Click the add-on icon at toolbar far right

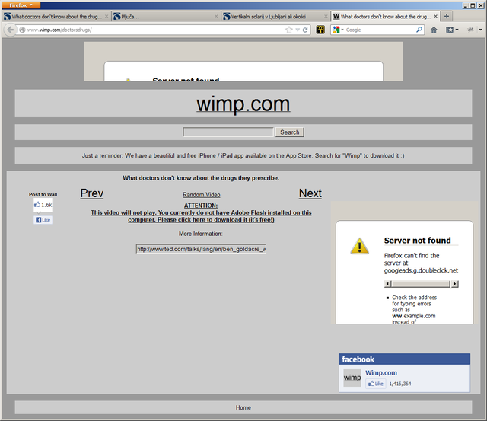click(x=470, y=30)
